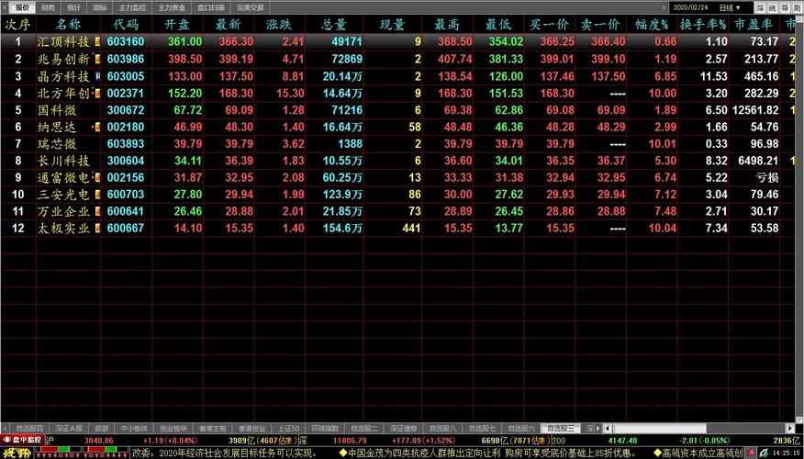Select the 国科微 row name

(57, 110)
